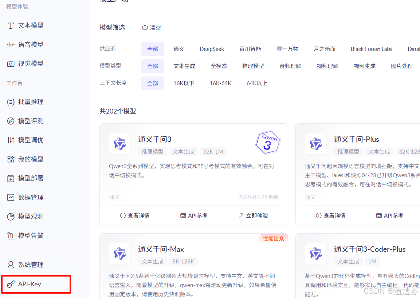Click info icon in 通义千问3 查看详情
The image size is (420, 298).
click(123, 216)
